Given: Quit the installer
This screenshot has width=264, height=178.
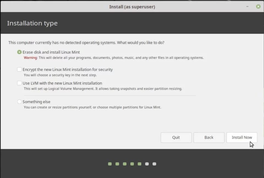Looking at the screenshot, I should (176, 137).
